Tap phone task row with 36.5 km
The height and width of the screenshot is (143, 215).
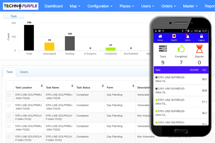[x=181, y=79]
